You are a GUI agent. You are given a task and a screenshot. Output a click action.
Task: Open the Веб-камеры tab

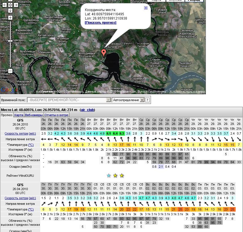(x=34, y=115)
